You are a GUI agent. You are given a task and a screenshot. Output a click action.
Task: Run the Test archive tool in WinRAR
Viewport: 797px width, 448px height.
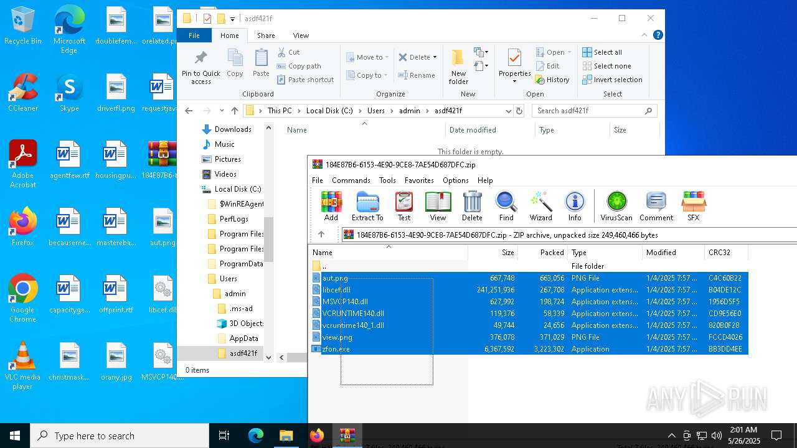tap(404, 206)
